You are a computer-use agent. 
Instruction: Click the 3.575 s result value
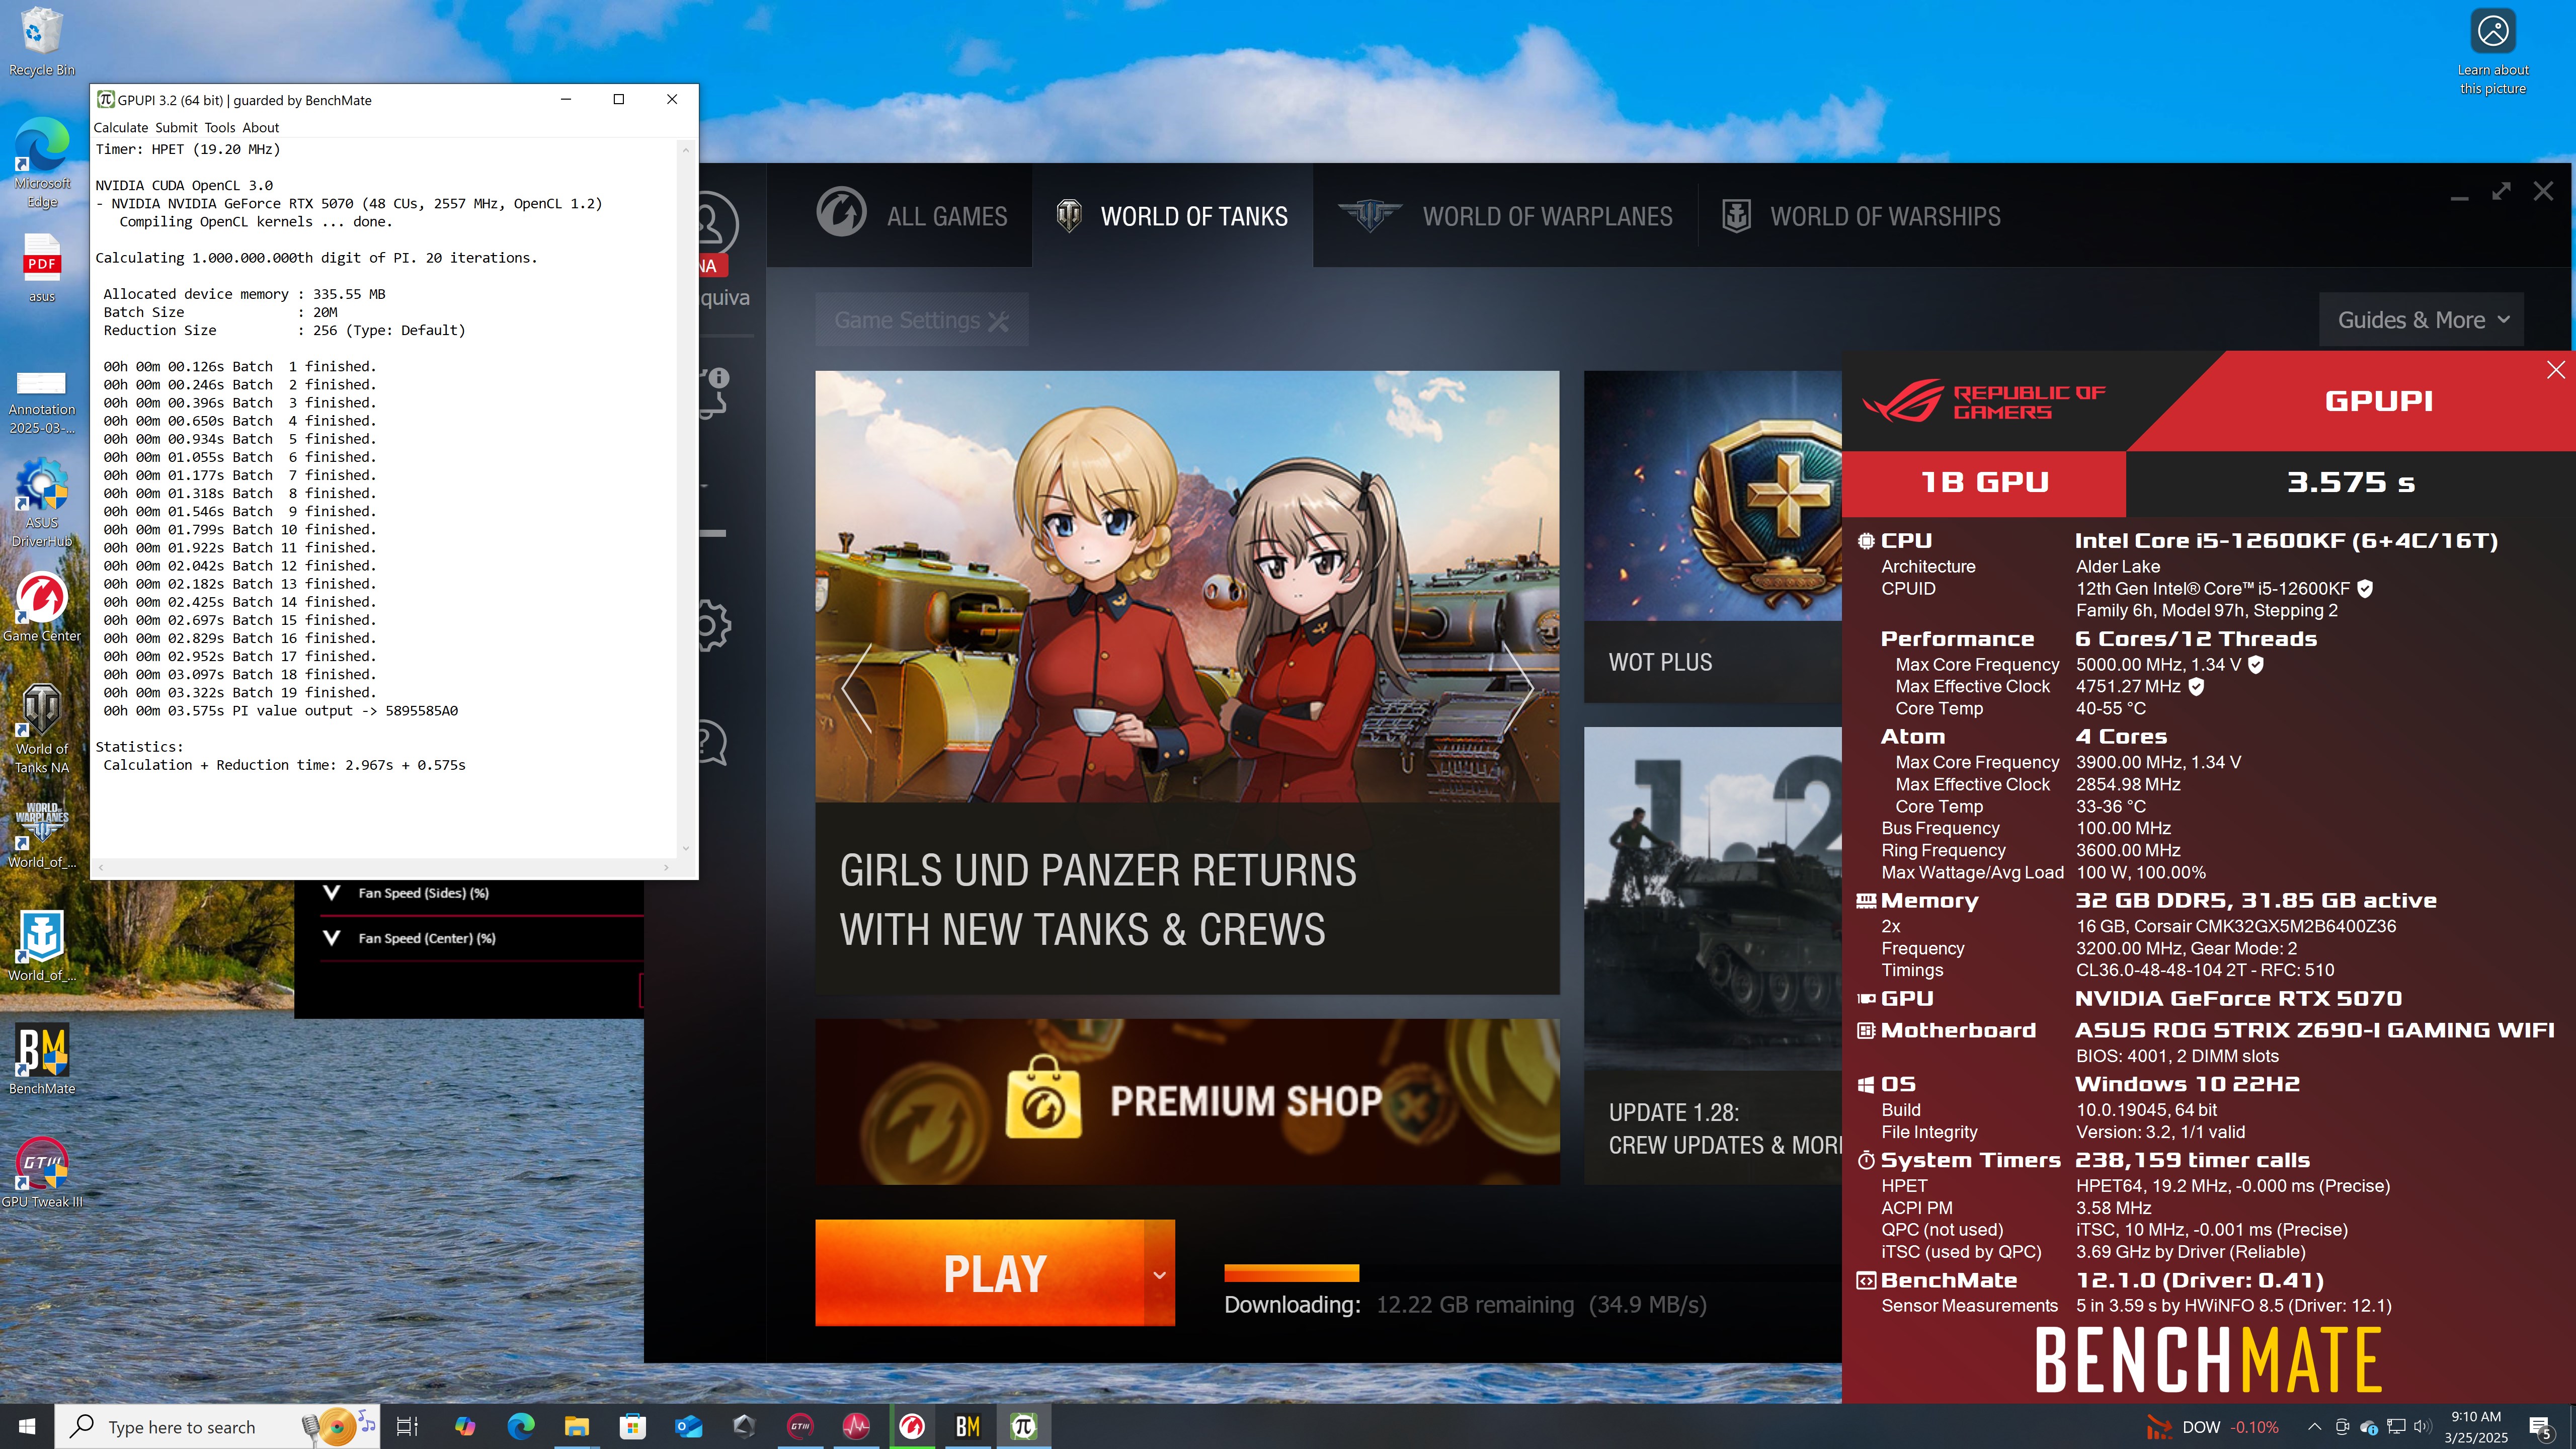(x=2350, y=483)
